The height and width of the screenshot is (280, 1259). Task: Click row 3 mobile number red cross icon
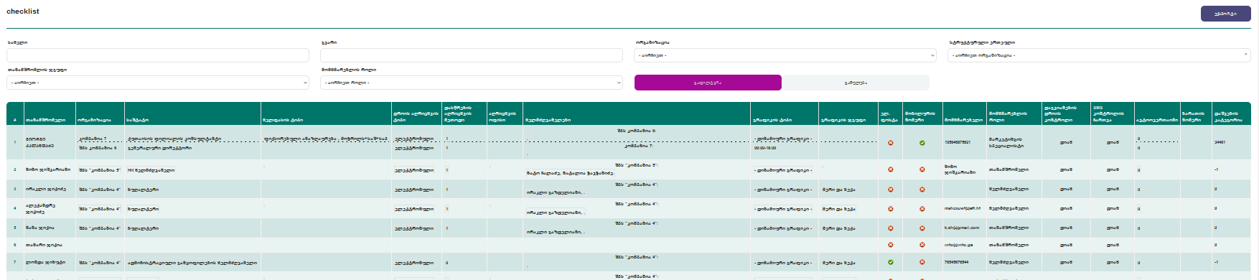point(922,190)
